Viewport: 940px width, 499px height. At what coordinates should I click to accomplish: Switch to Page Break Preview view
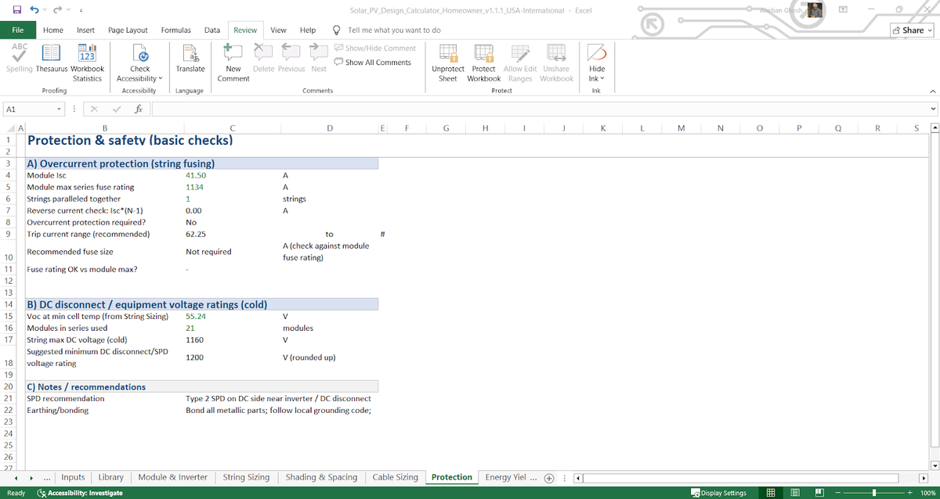pos(819,493)
